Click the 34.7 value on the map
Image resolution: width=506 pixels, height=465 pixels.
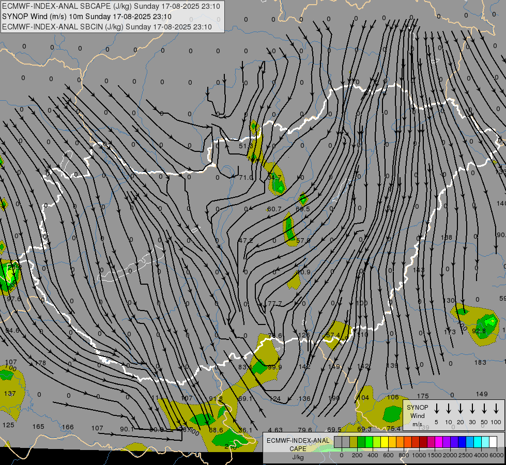click(x=274, y=178)
